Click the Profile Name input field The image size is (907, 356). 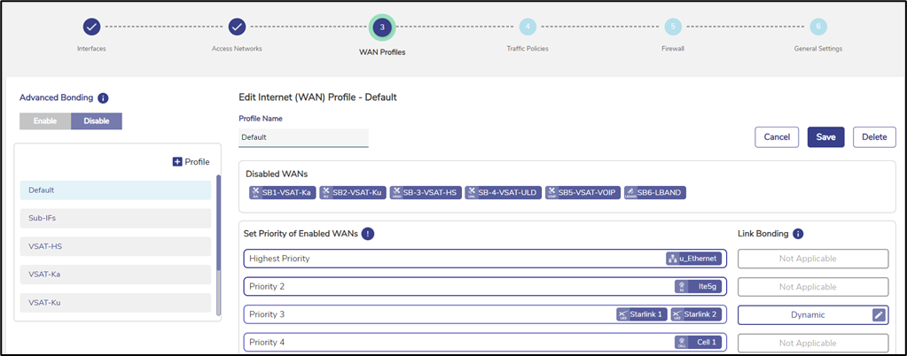tap(304, 137)
